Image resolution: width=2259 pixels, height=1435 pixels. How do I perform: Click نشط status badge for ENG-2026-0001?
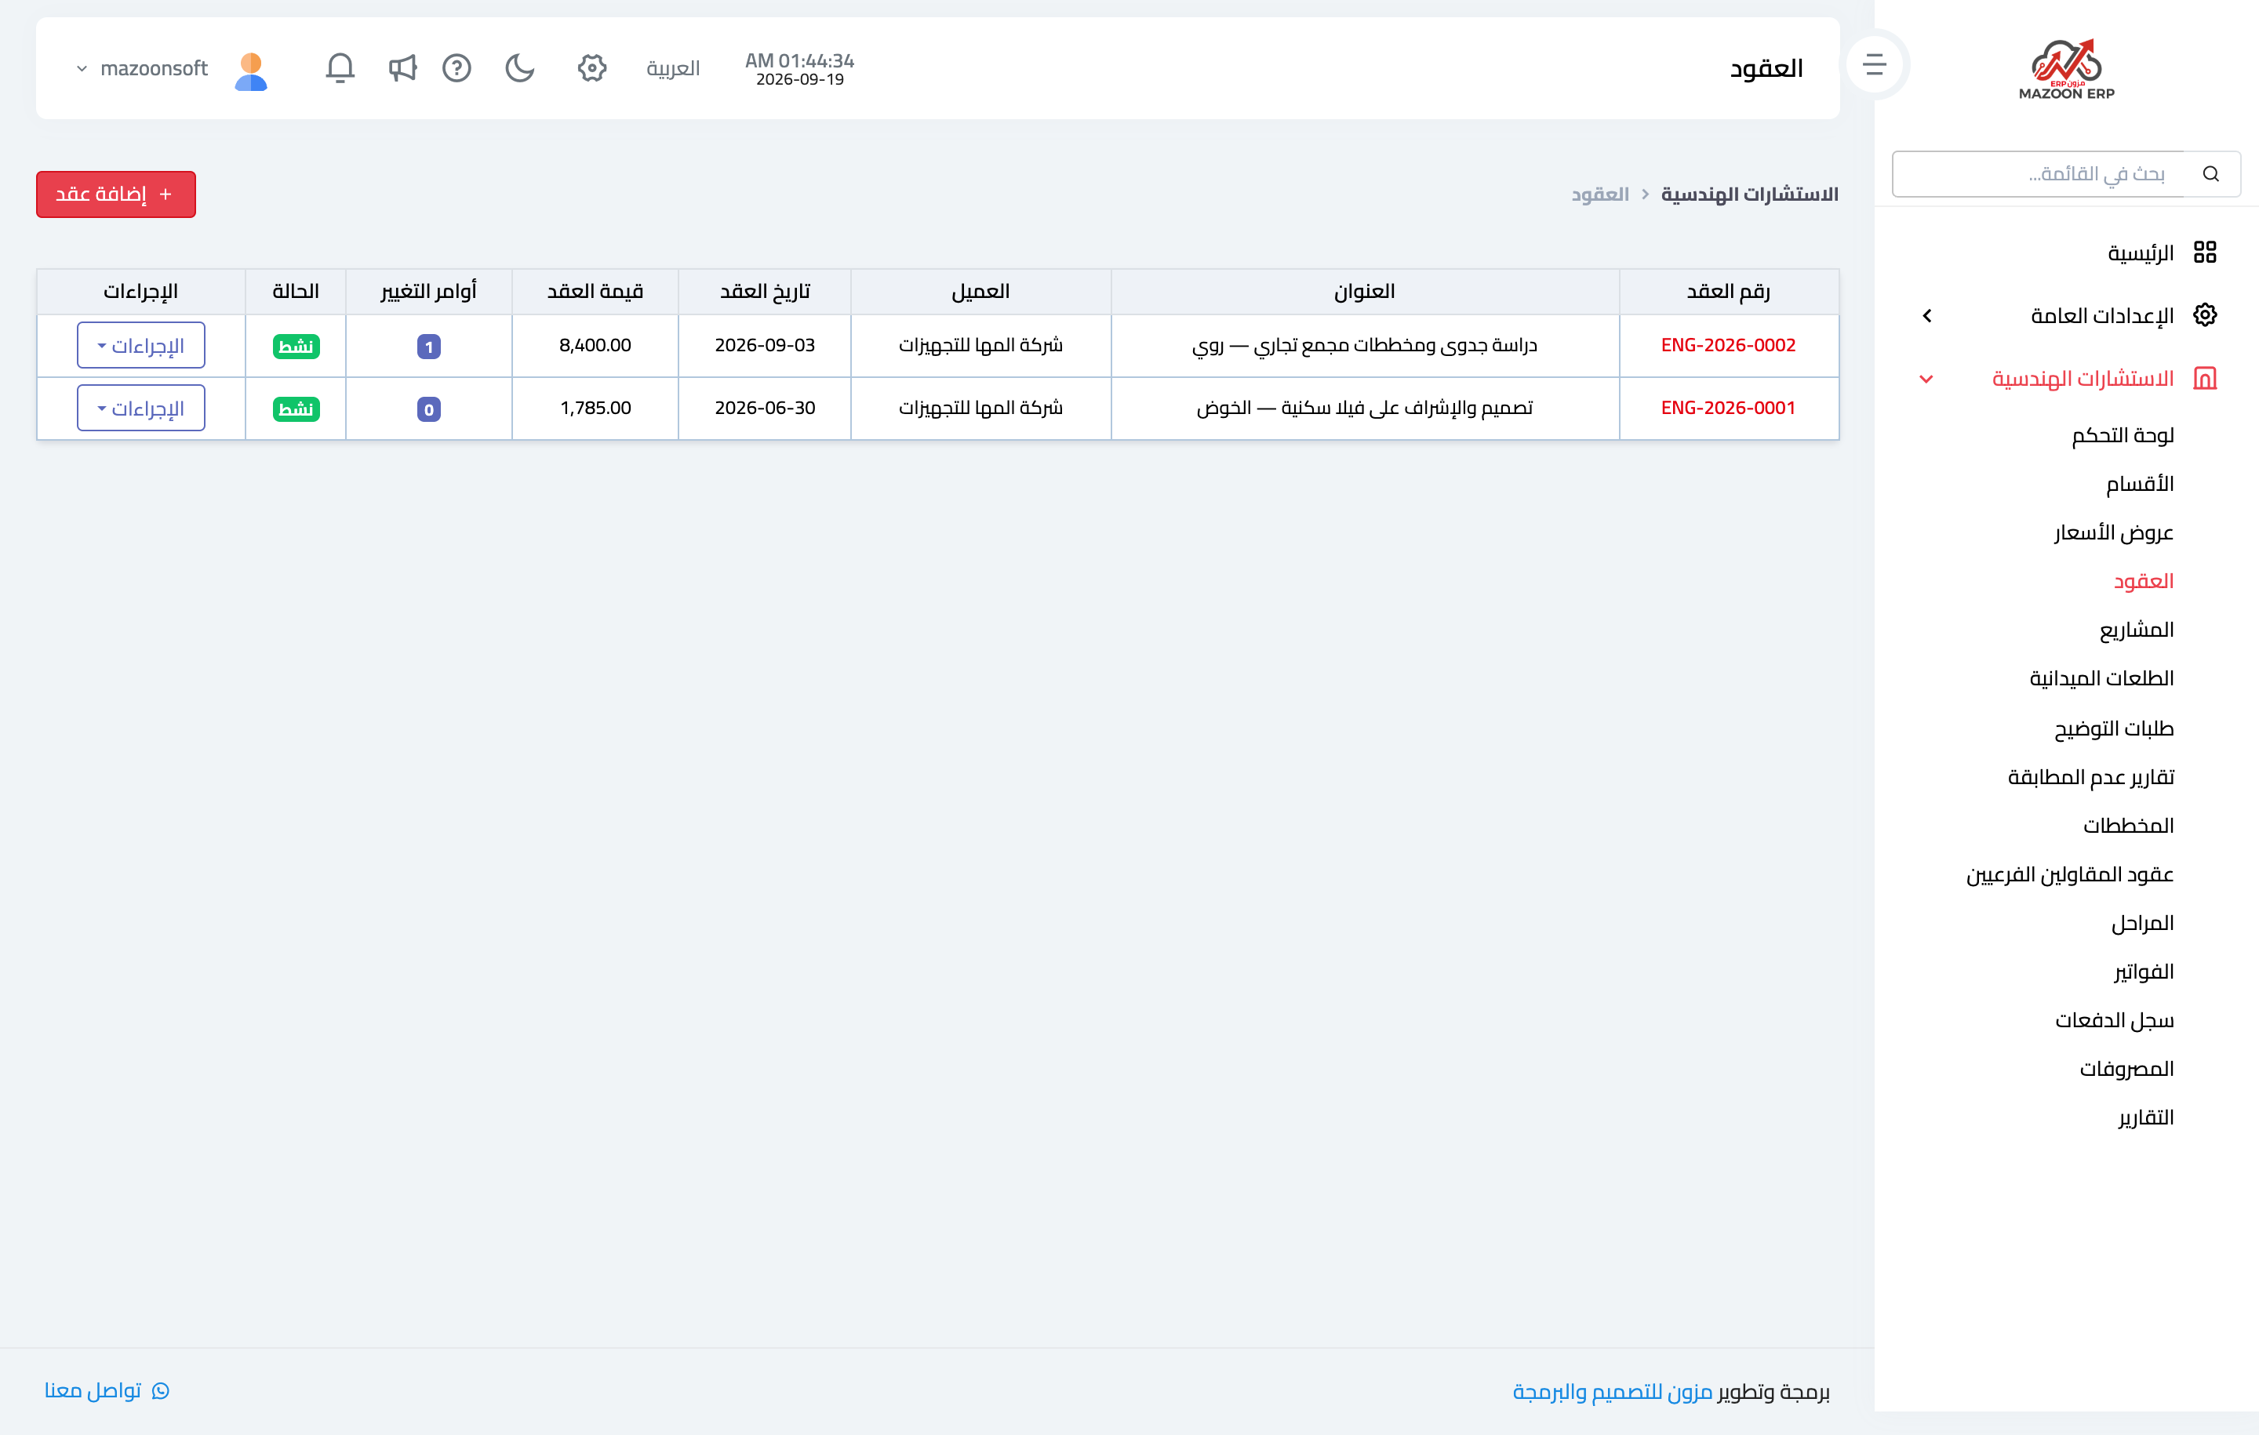(296, 409)
